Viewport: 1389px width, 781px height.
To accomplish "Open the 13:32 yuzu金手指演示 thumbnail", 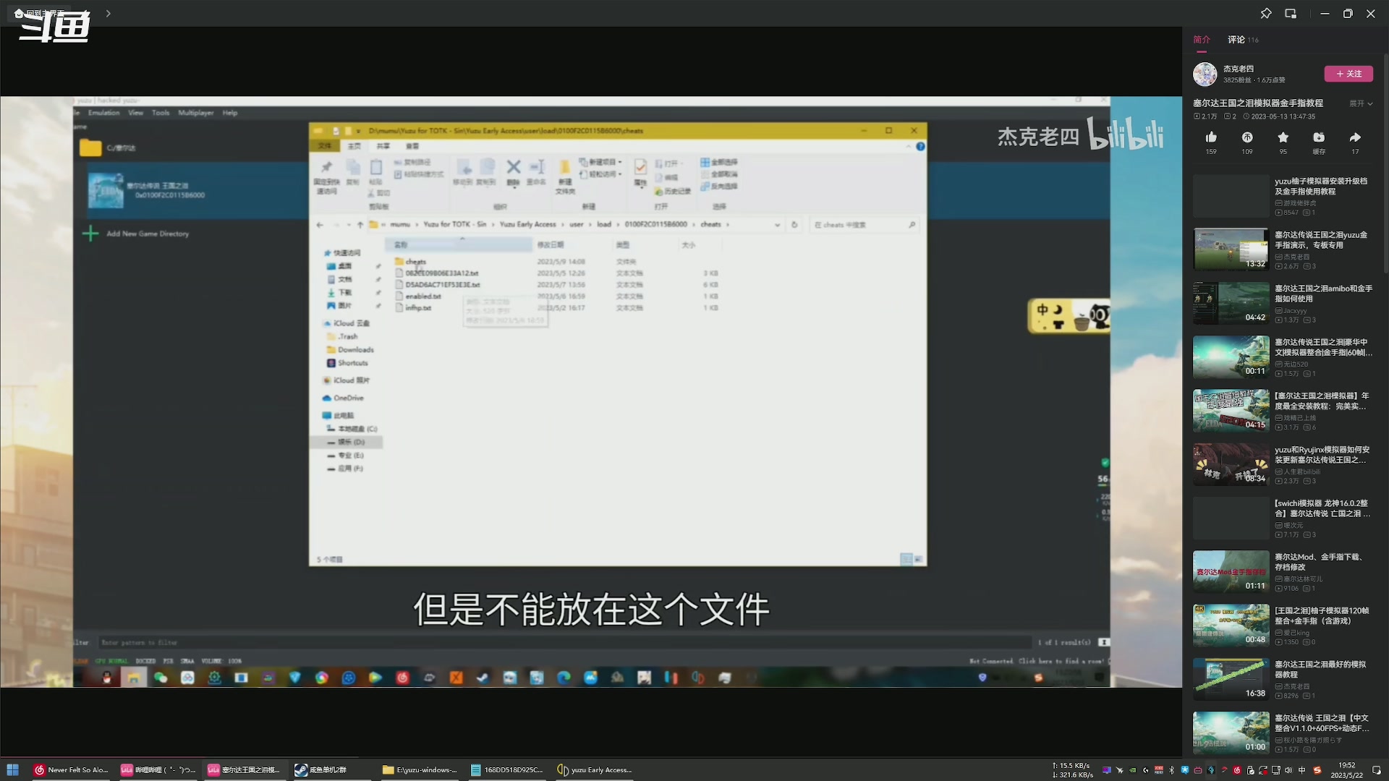I will coord(1231,249).
